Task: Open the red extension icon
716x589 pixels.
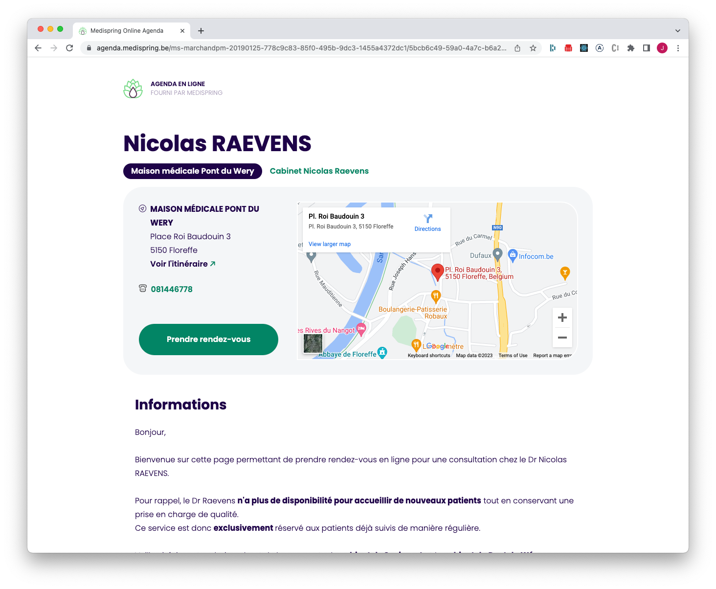Action: tap(568, 48)
